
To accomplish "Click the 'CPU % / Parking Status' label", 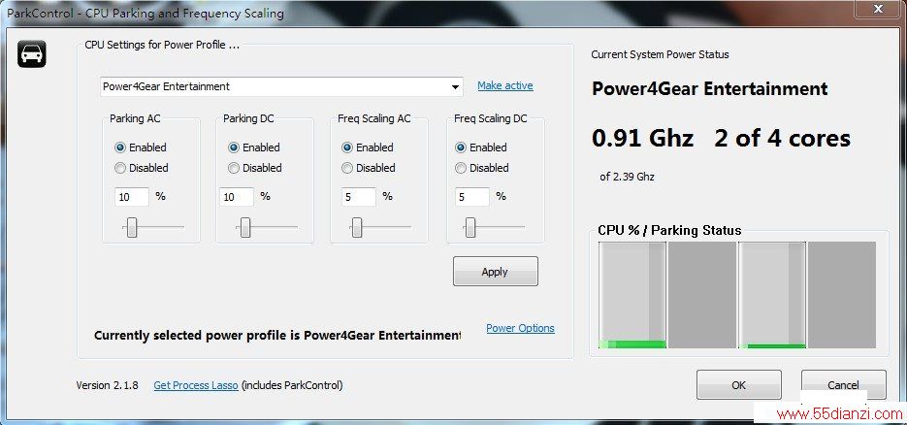I will [x=670, y=230].
